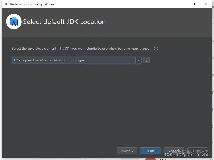Click the Cancel button
Viewport: 214px width, 160px height.
(174, 151)
